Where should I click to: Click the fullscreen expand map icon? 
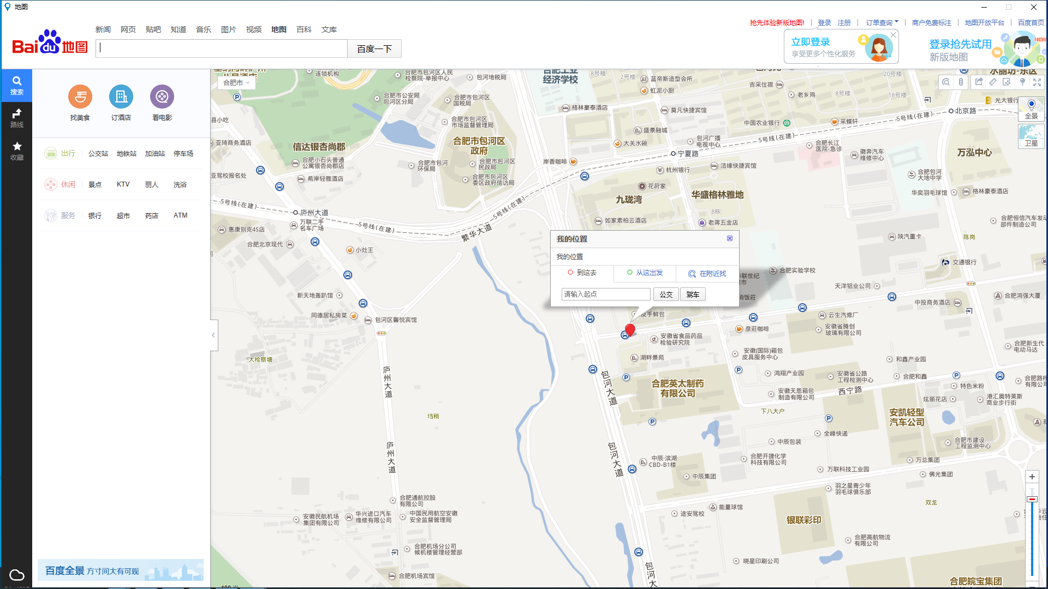[1037, 82]
